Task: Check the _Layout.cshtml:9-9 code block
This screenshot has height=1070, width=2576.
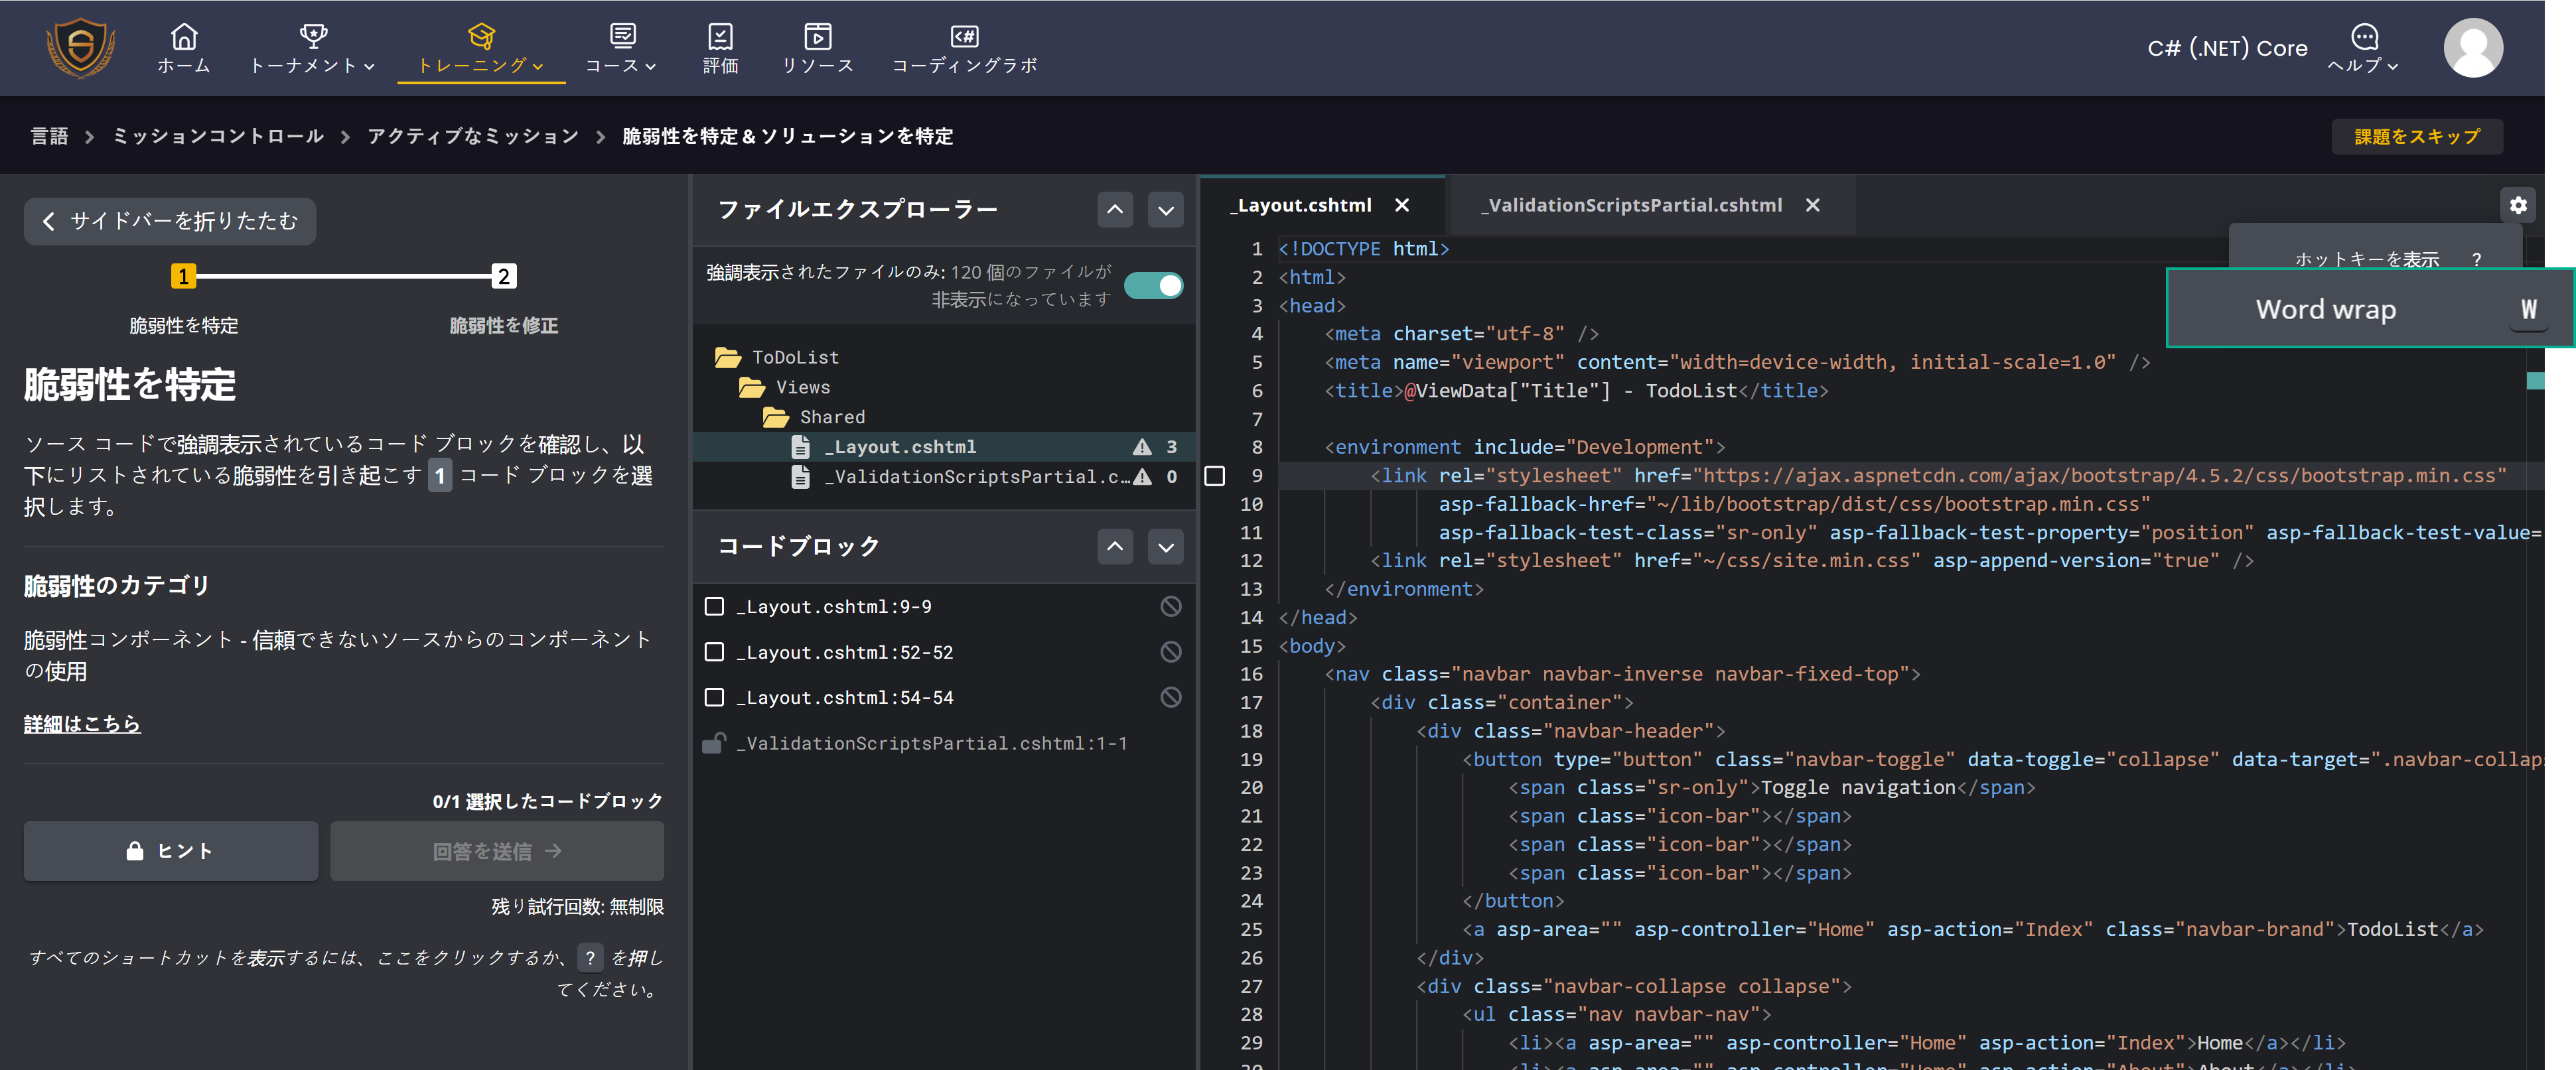Action: (714, 607)
